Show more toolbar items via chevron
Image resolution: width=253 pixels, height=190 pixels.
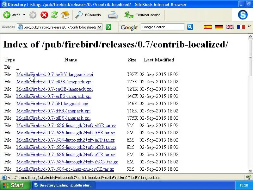pyautogui.click(x=250, y=26)
